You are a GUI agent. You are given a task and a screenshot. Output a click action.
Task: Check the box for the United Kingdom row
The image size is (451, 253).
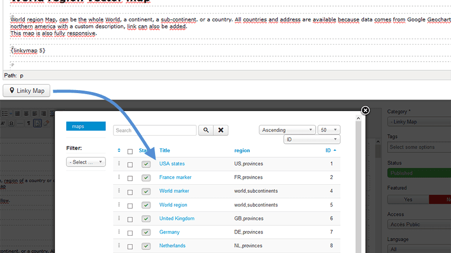(130, 219)
